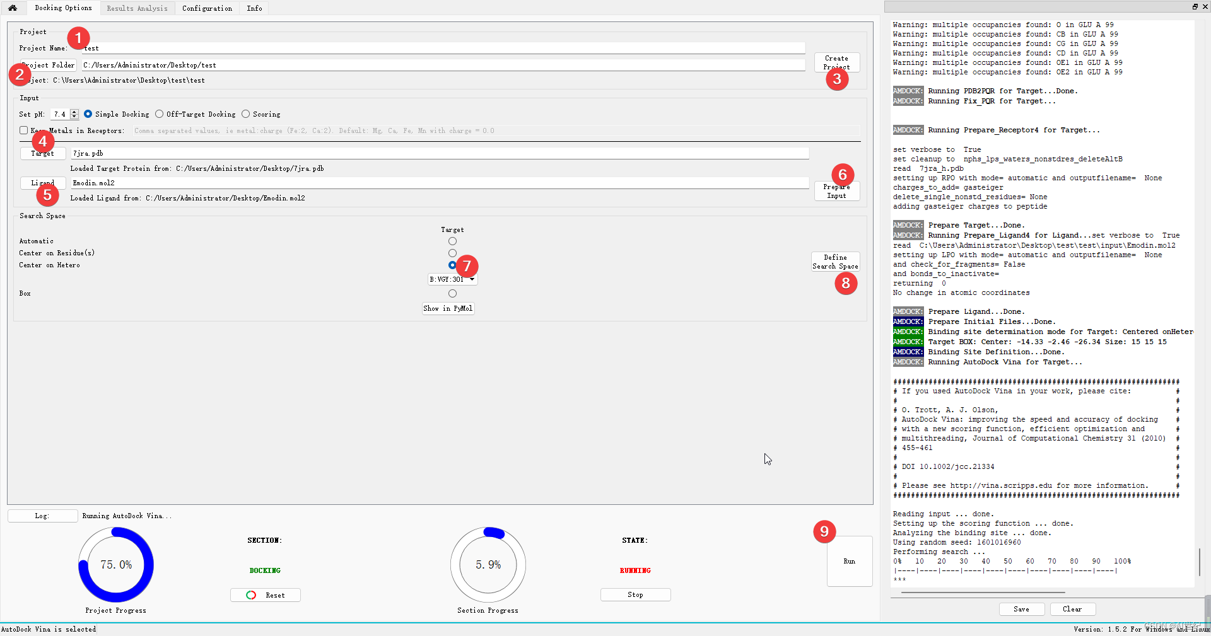1211x636 pixels.
Task: Click the Target file browse button
Action: (x=43, y=153)
